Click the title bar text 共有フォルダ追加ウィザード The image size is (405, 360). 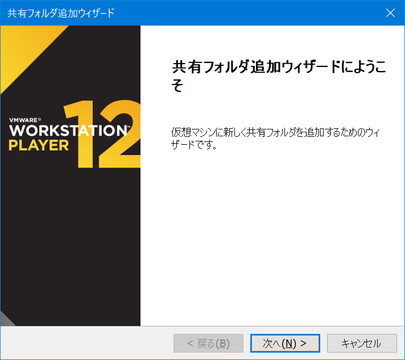61,13
